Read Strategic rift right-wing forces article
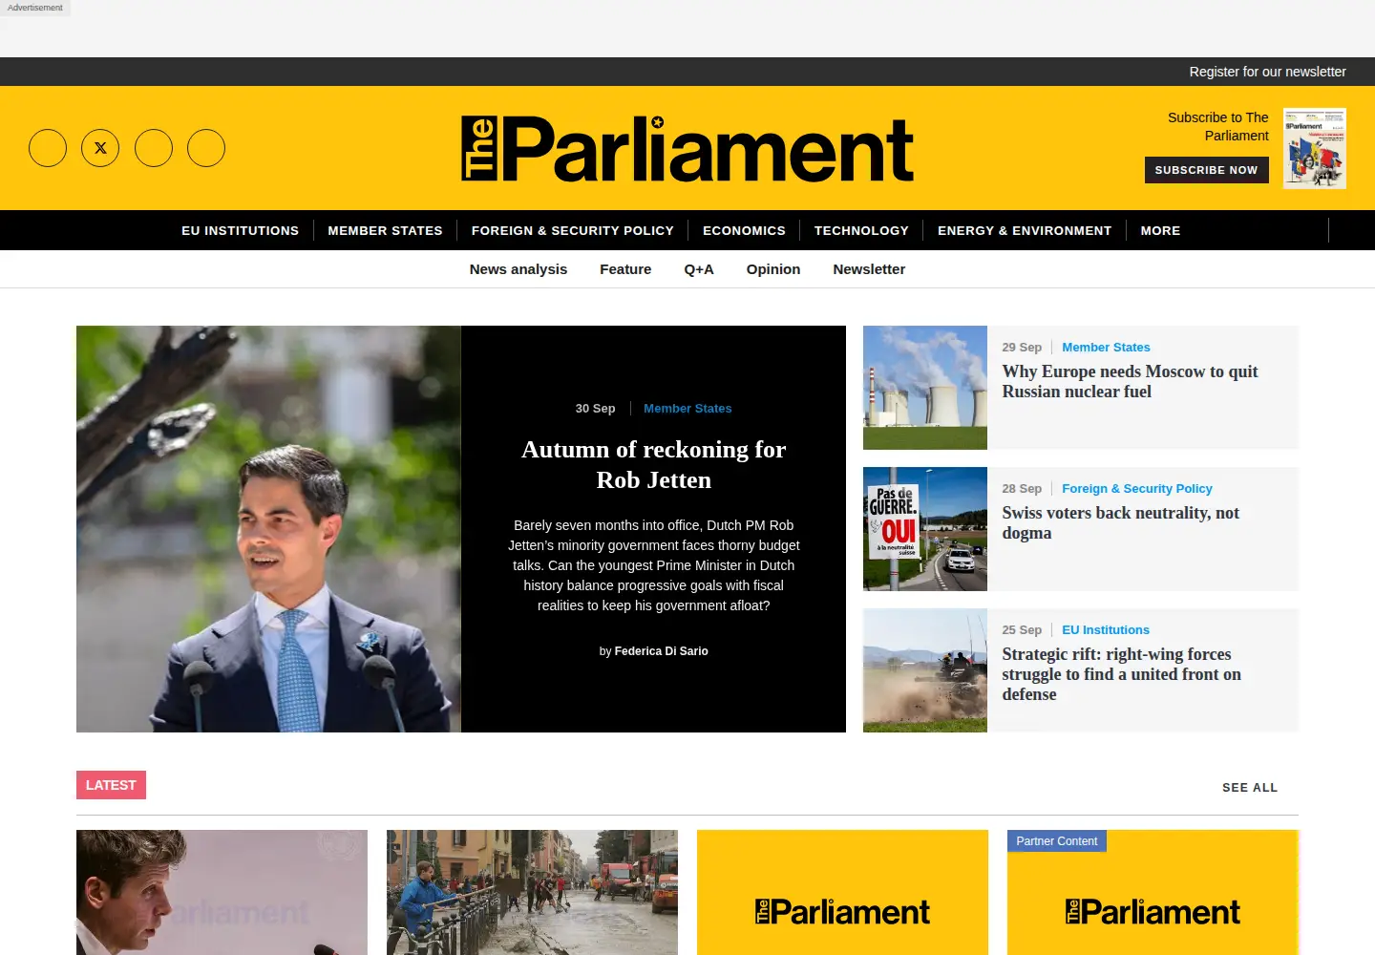The height and width of the screenshot is (955, 1375). pos(1121,674)
